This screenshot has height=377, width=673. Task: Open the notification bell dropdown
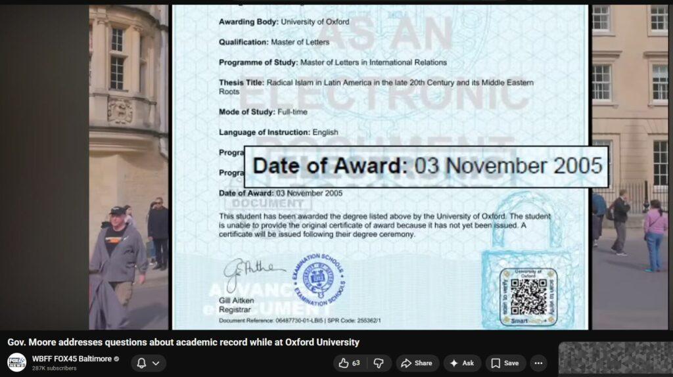tap(148, 363)
